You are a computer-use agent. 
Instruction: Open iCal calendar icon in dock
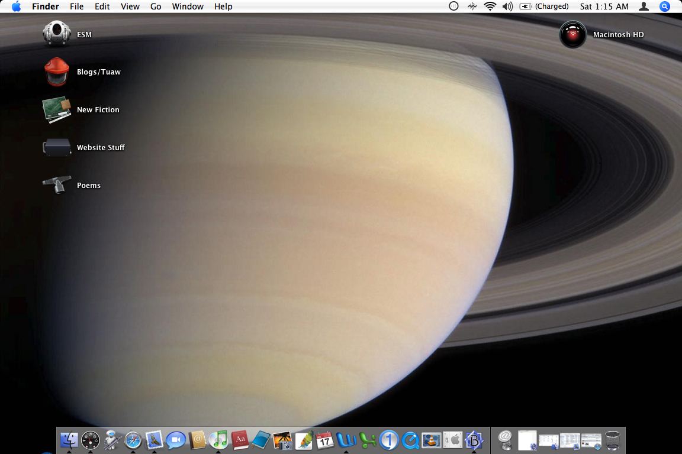pos(324,440)
